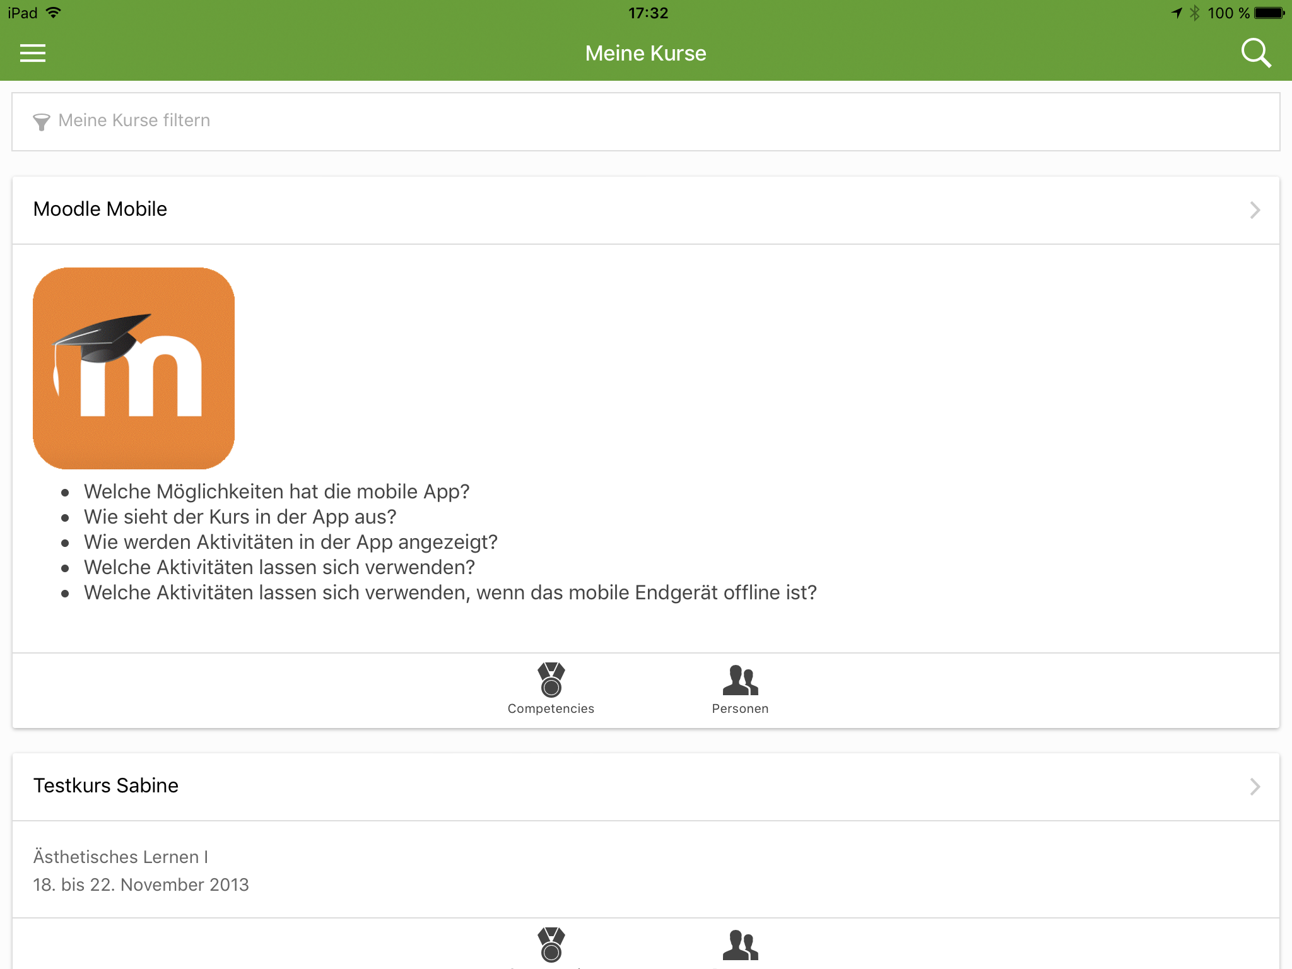The height and width of the screenshot is (969, 1292).
Task: Tap the Meine Kurse header title
Action: point(645,53)
